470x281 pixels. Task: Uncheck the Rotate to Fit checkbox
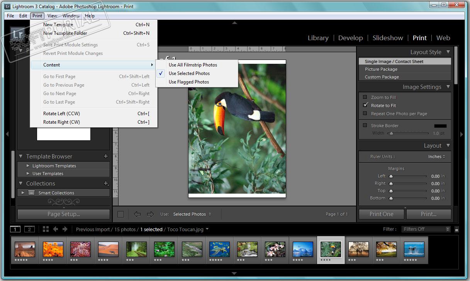tap(365, 105)
